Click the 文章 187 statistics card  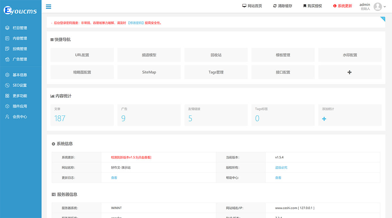tap(82, 115)
